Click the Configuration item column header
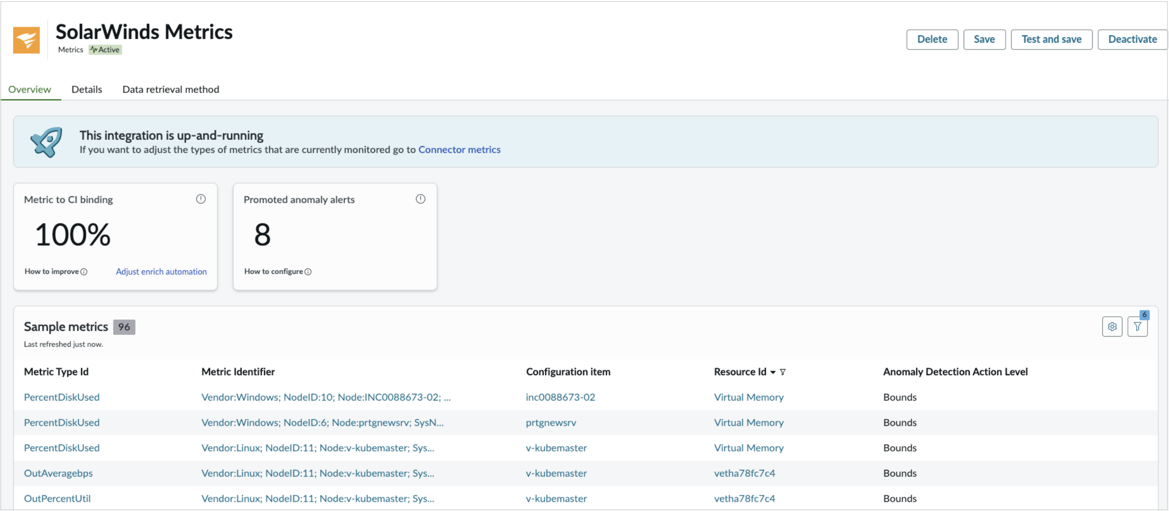1169x511 pixels. tap(568, 371)
